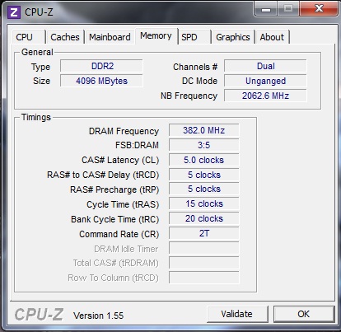341x332 pixels.
Task: Click the tRCD delay value field
Action: [x=204, y=175]
